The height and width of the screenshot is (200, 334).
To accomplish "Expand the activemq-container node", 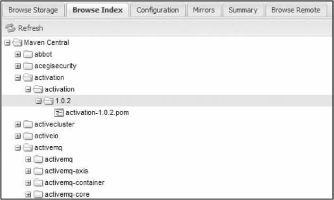I will click(28, 183).
